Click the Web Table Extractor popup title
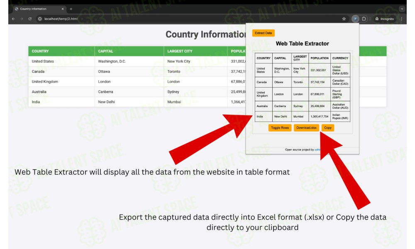Viewport: 415px width, 249px height. coord(302,44)
